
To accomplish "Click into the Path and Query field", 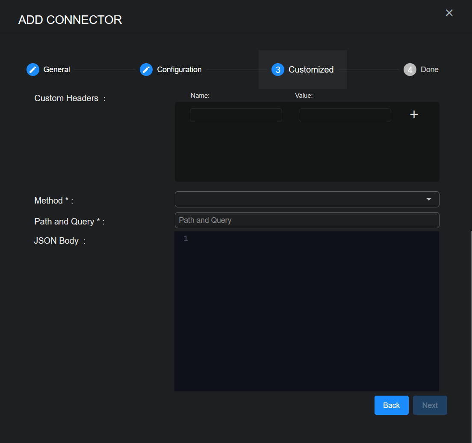I will pyautogui.click(x=307, y=220).
